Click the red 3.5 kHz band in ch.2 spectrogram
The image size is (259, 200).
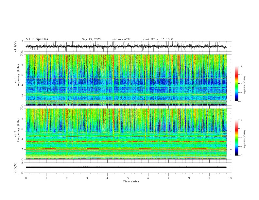pyautogui.click(x=126, y=142)
